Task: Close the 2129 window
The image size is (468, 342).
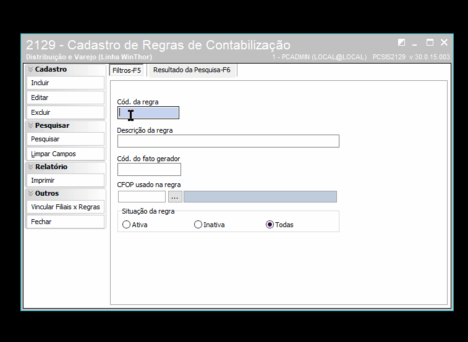Action: click(444, 43)
